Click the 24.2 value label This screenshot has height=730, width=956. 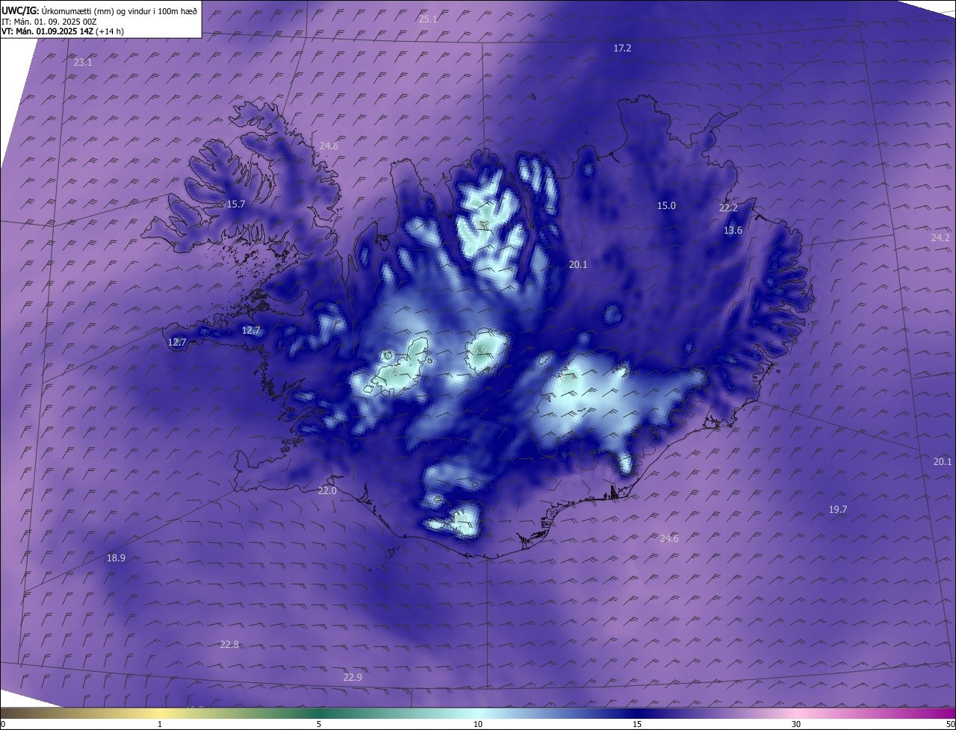[x=940, y=237]
